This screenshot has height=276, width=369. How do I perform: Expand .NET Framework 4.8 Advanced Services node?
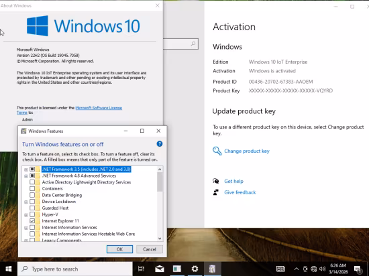point(26,176)
